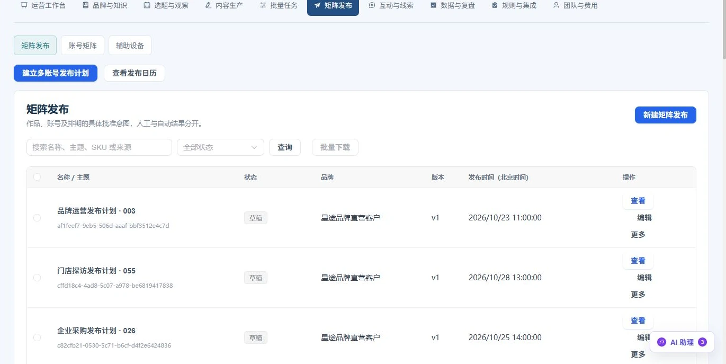Switch to the 团队与费用 tab
The width and height of the screenshot is (726, 364).
tap(576, 6)
